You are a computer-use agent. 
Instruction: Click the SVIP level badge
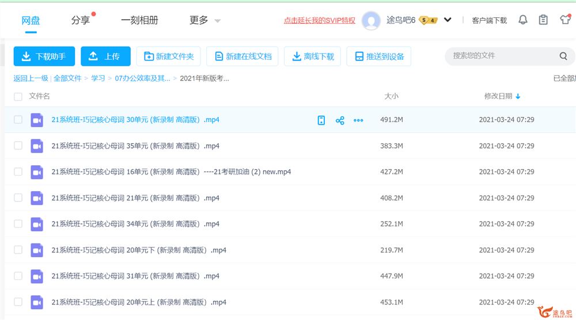pyautogui.click(x=429, y=20)
